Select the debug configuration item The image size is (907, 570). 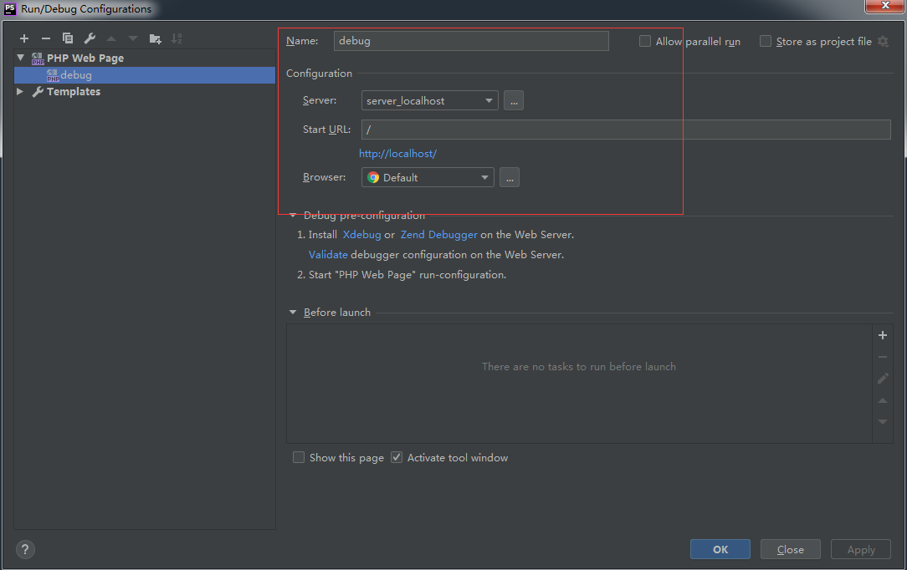(x=75, y=75)
